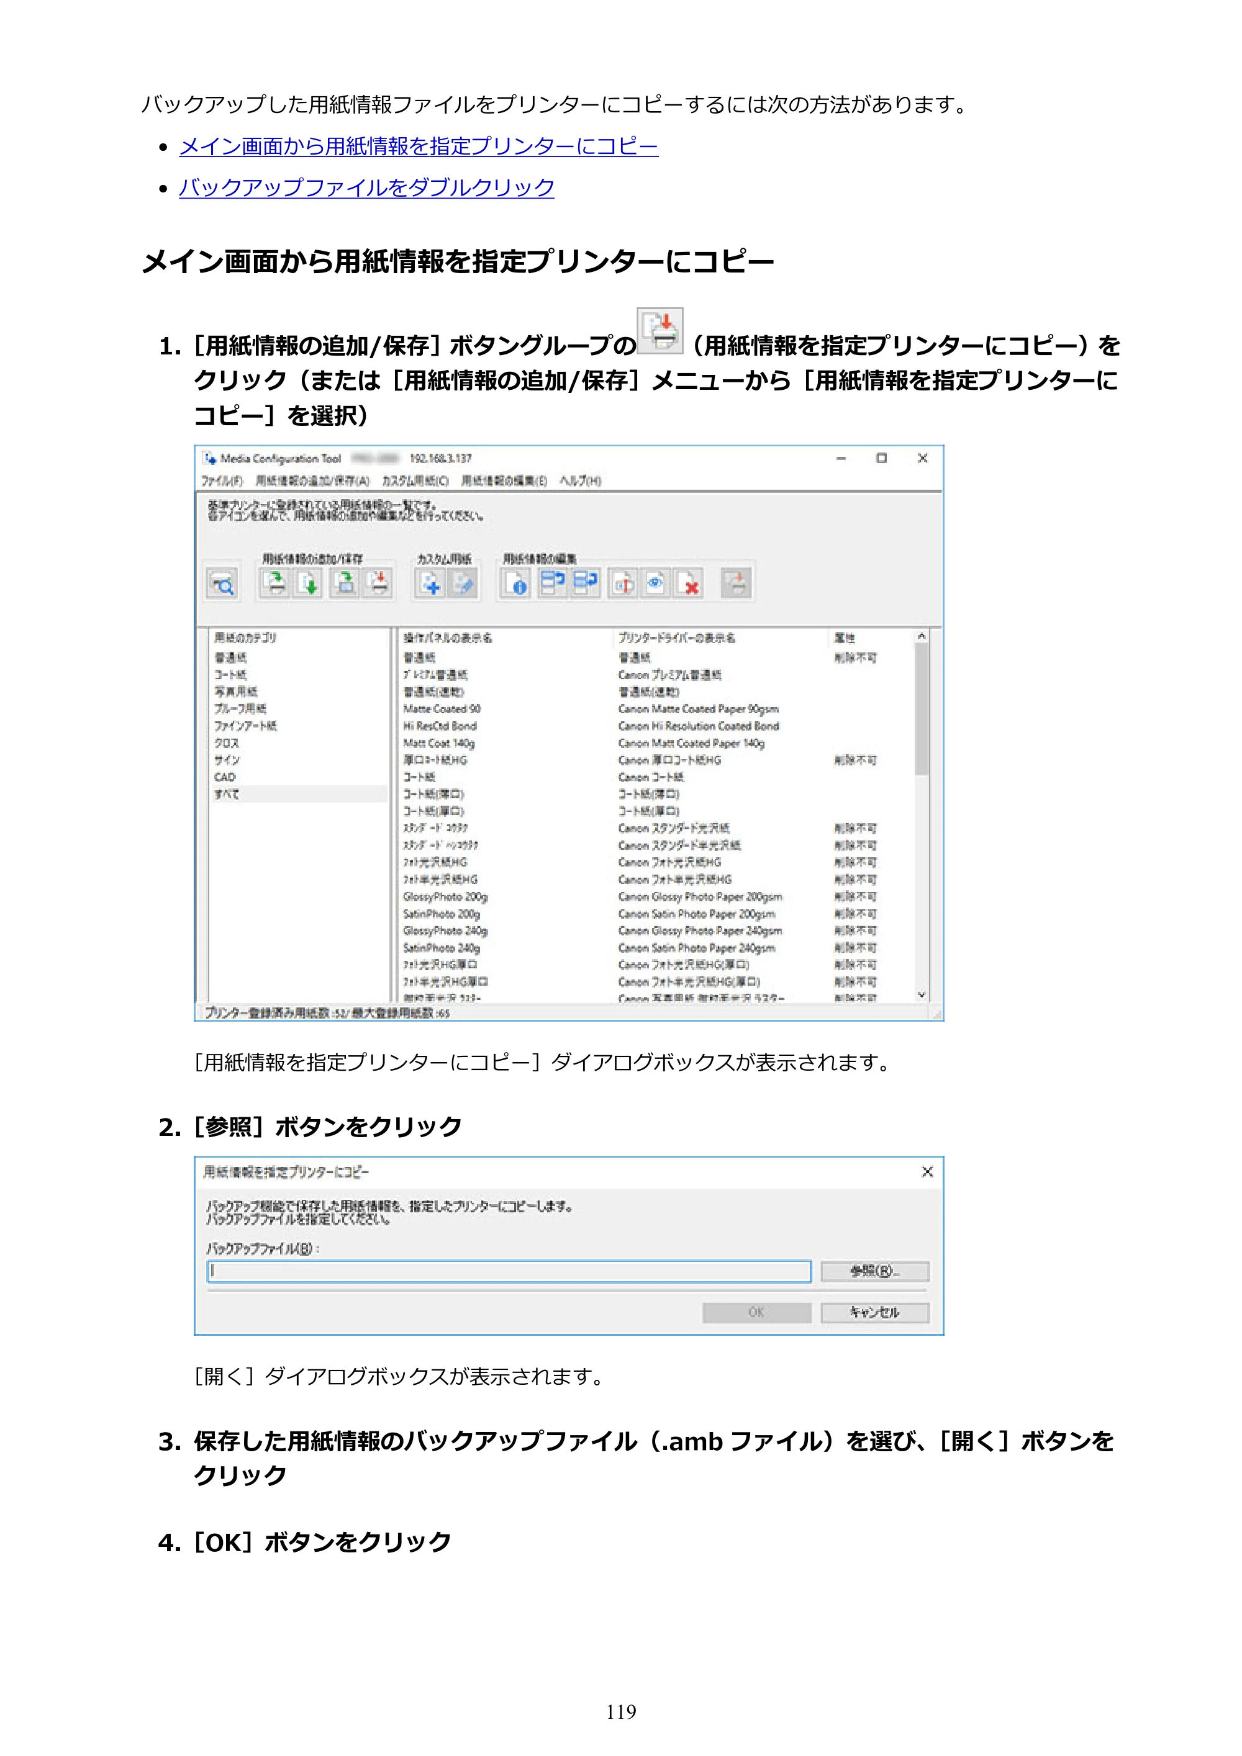Click the printer copy icon inside step 1 text
The width and height of the screenshot is (1242, 1756).
[660, 330]
